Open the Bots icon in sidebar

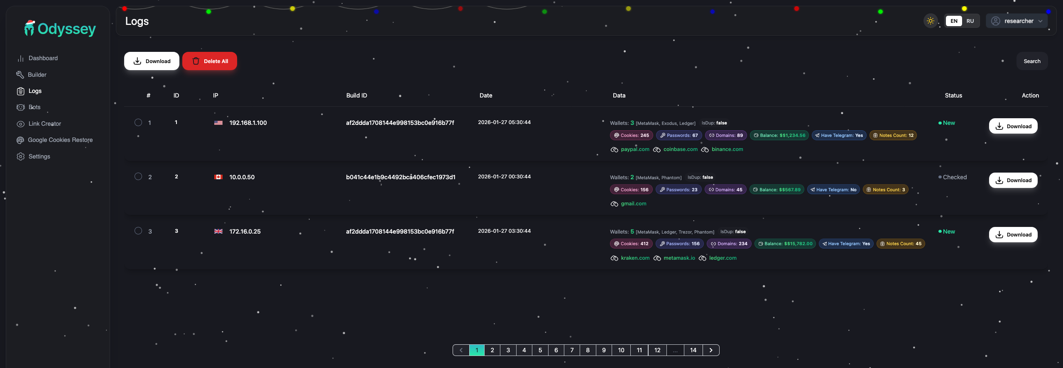coord(20,107)
